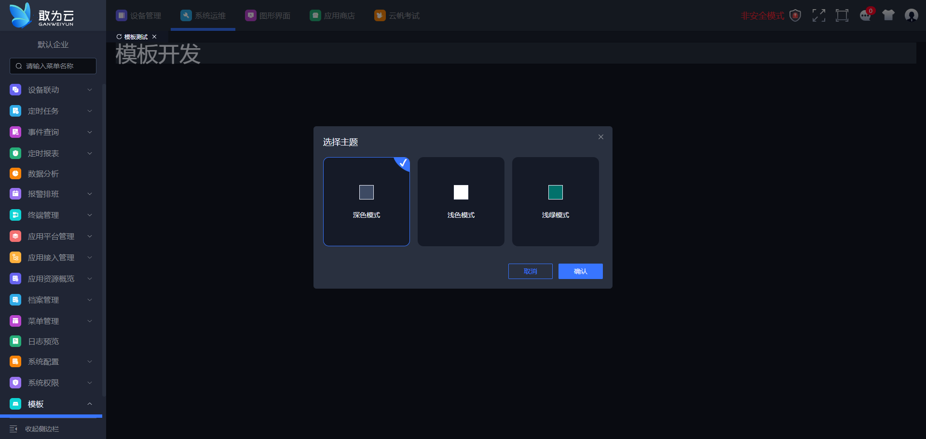Click the 取消 button

coord(531,271)
